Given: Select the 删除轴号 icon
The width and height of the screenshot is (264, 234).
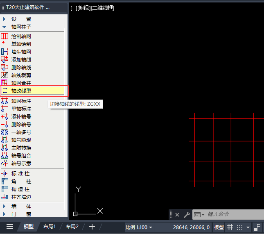Looking at the screenshot, I should coord(5,124).
